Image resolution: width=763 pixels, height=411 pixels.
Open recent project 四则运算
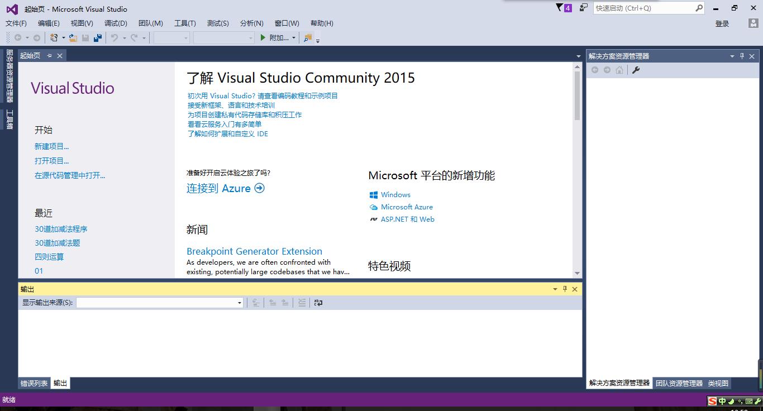pyautogui.click(x=49, y=257)
